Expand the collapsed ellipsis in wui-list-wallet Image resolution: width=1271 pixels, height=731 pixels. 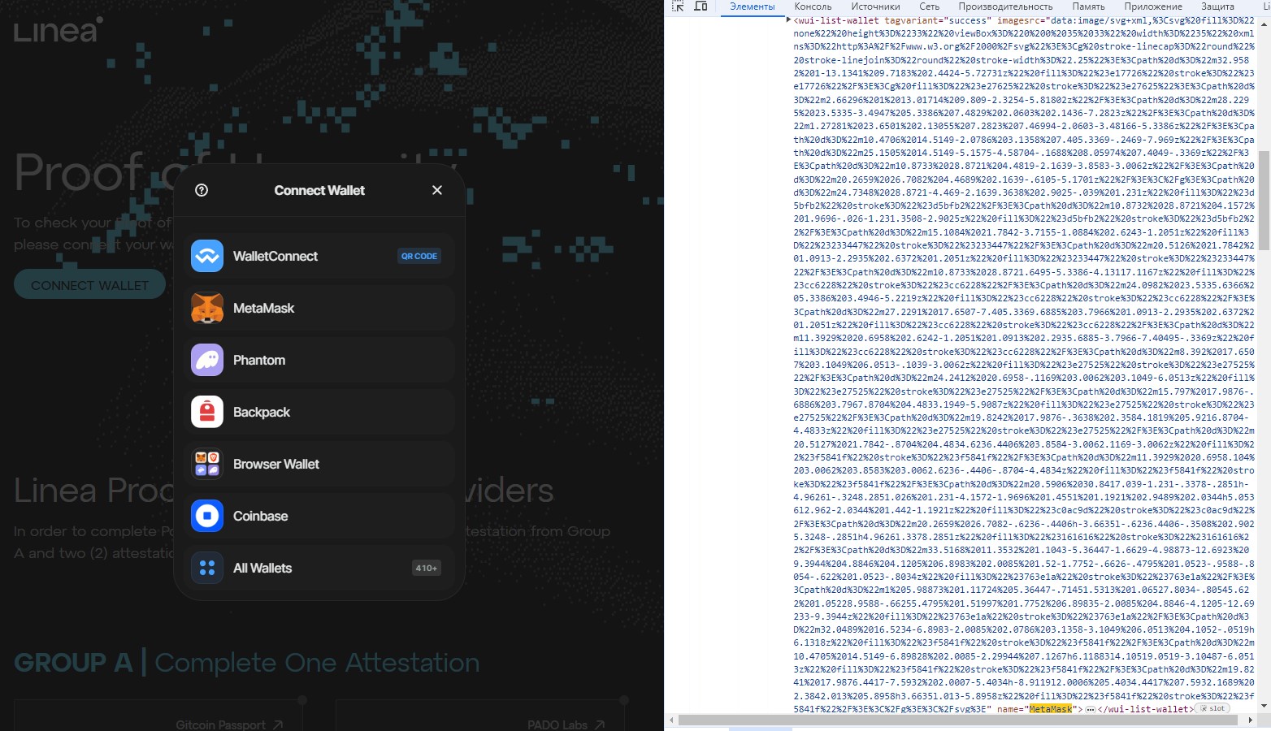click(1091, 709)
